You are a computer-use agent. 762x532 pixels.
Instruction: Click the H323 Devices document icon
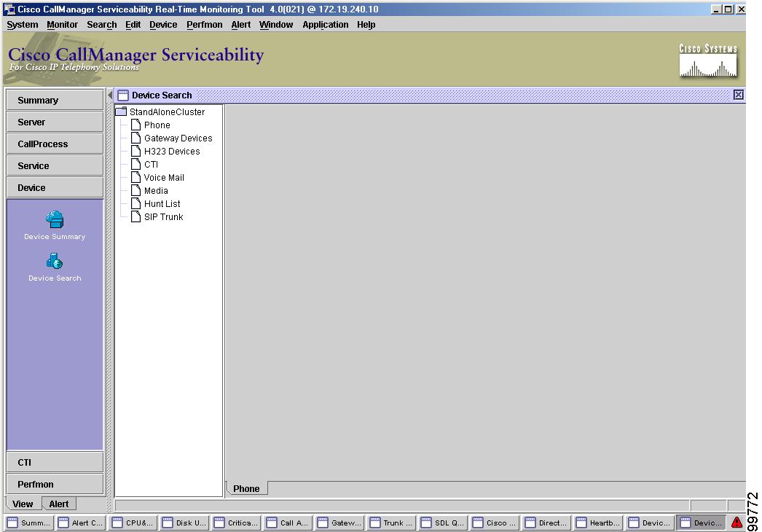(136, 152)
